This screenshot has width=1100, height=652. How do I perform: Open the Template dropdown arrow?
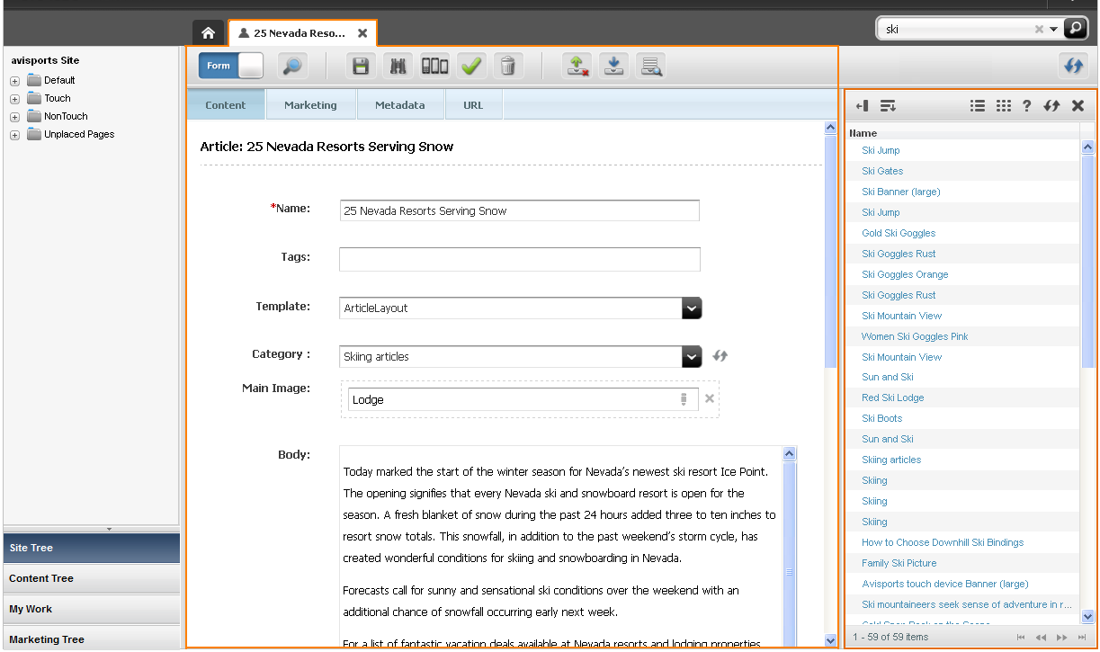(x=691, y=308)
